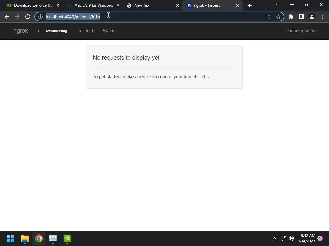
Task: Bookmark this tab with the star icon
Action: [x=278, y=17]
